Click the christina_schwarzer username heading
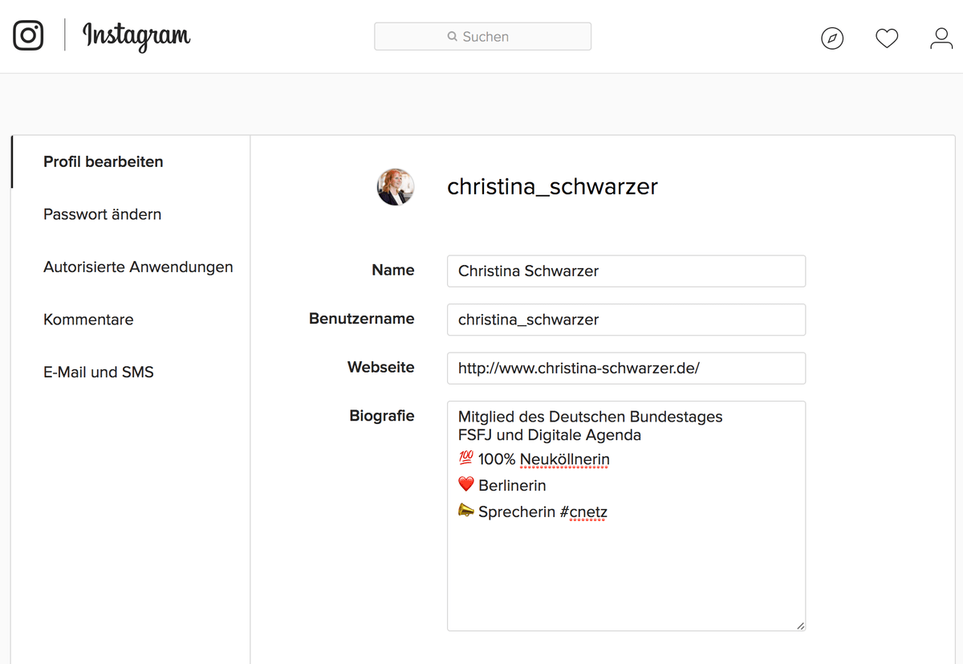The height and width of the screenshot is (664, 963). 552,187
